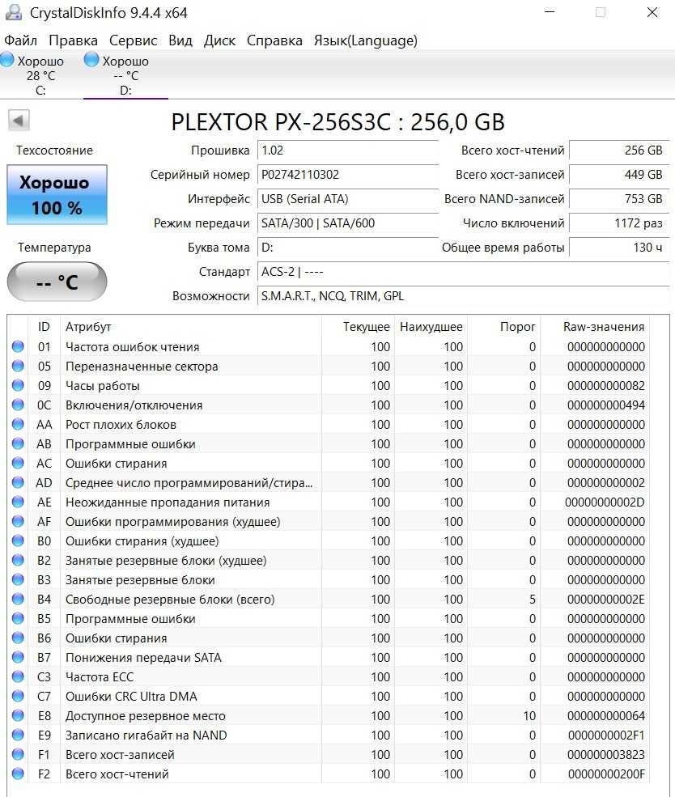Close the CrystalDiskInfo window
This screenshot has height=797, width=675.
tap(652, 12)
